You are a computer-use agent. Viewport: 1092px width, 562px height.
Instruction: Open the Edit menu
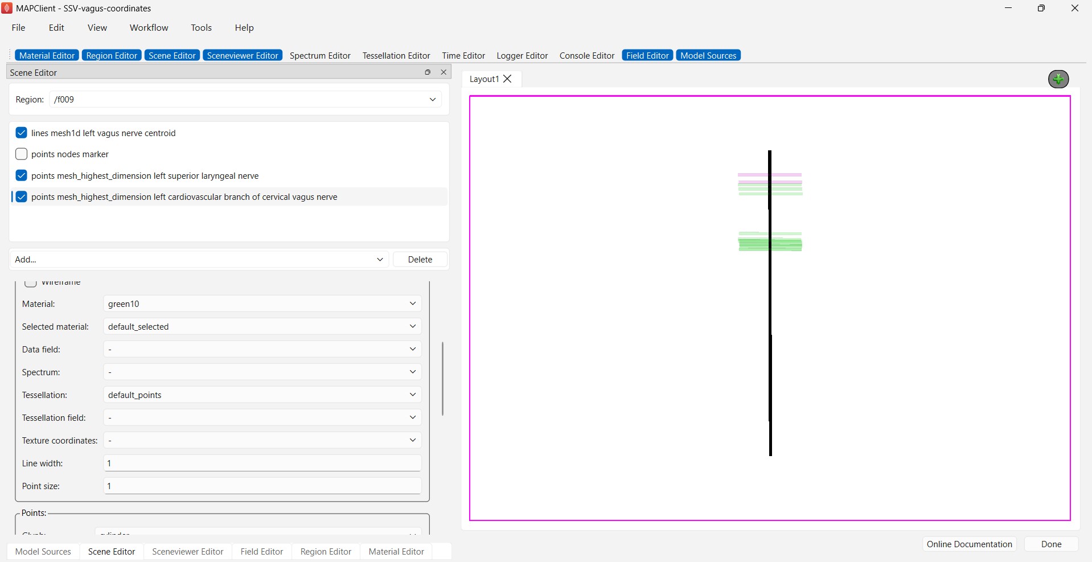pos(56,27)
